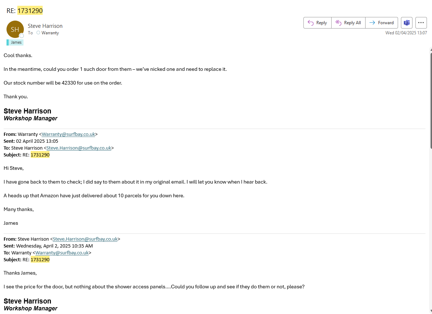
Task: Click the scroll down arrow
Action: click(x=431, y=311)
